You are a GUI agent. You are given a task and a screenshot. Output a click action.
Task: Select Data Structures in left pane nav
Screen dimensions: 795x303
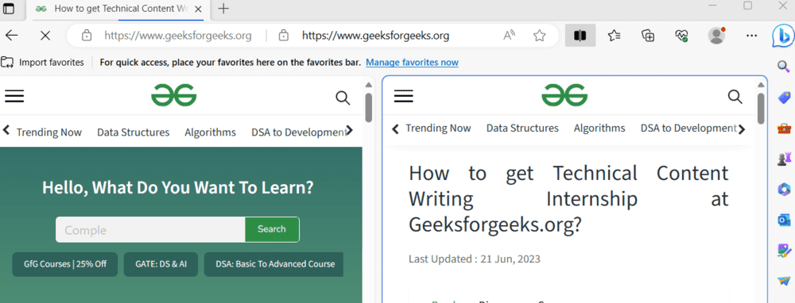(134, 132)
